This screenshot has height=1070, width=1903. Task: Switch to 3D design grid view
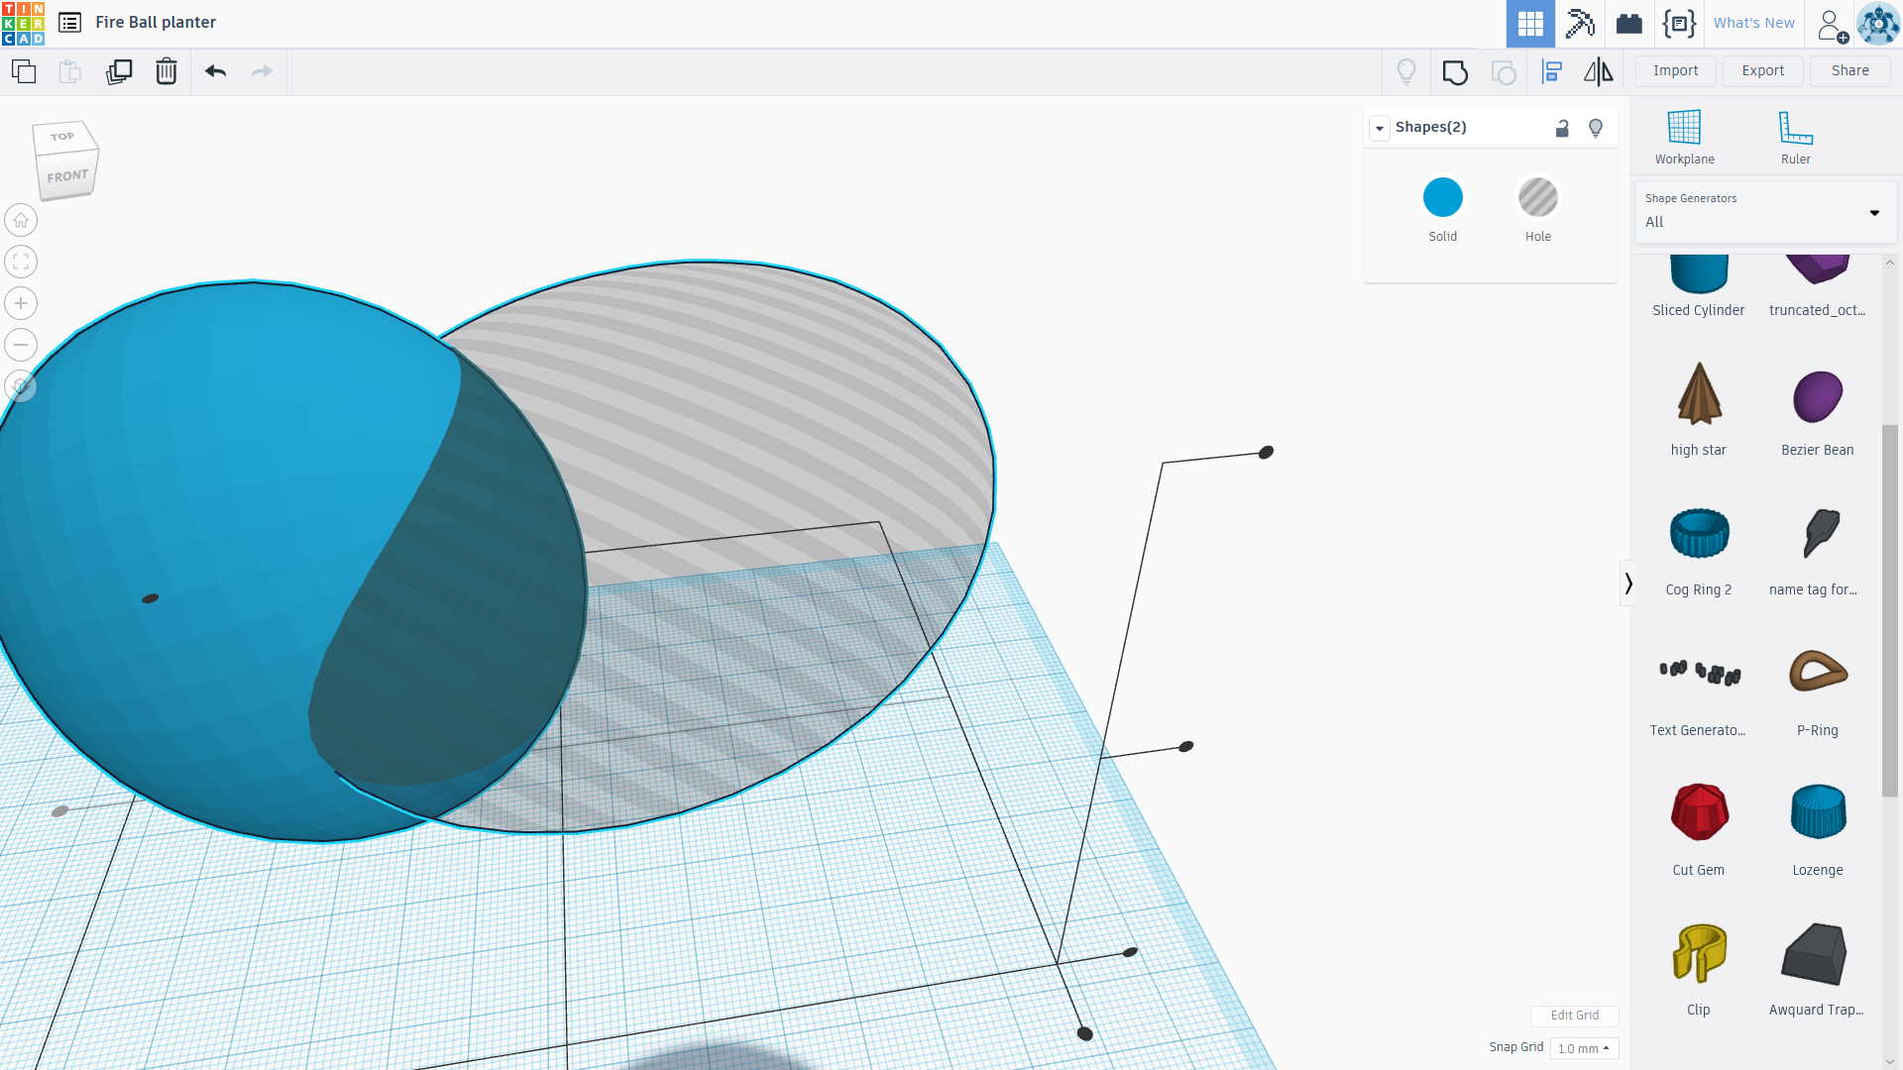(1530, 24)
